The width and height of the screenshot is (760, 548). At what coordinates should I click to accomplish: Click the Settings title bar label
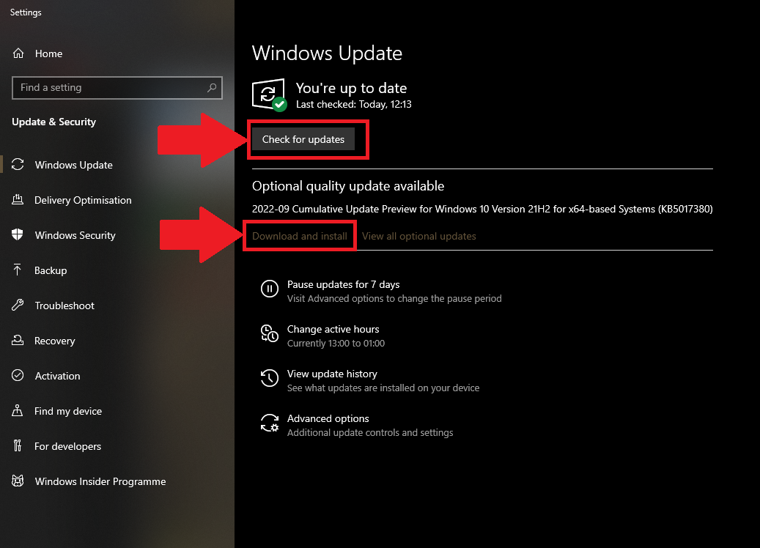click(x=26, y=12)
